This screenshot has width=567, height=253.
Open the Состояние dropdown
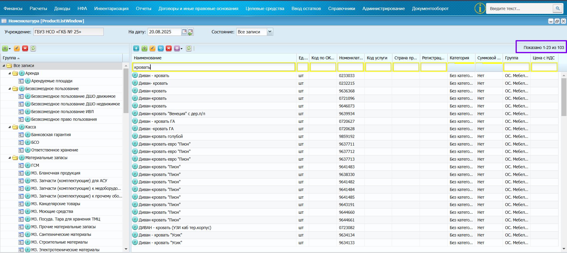pos(270,32)
